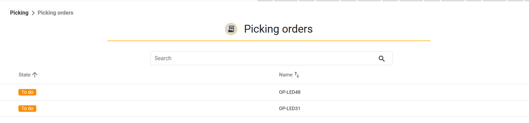Select the whole OP-LED31 table row

coord(264,109)
